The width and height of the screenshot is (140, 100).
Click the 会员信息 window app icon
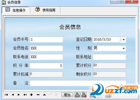[x=4, y=2]
